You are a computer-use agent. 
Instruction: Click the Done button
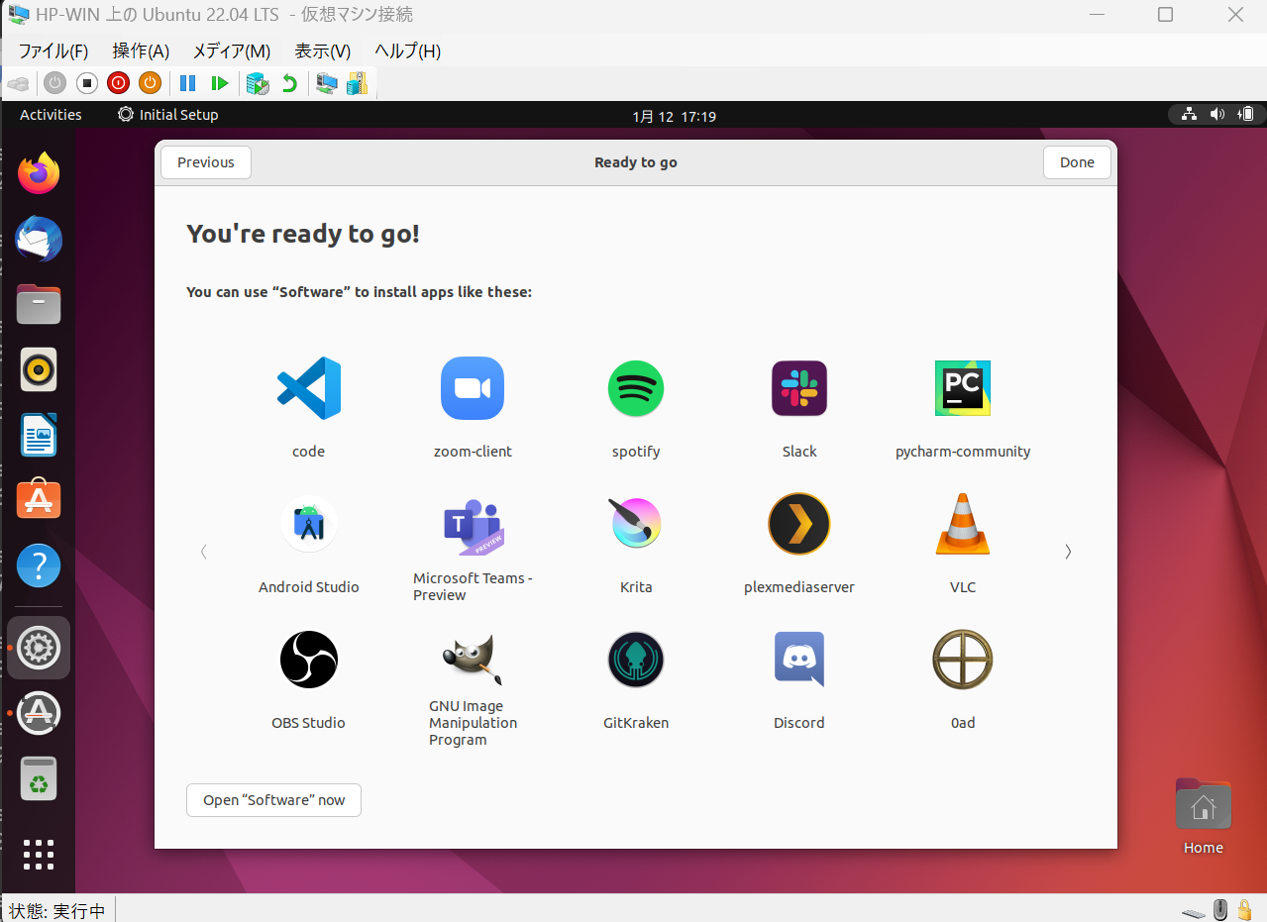(1077, 162)
